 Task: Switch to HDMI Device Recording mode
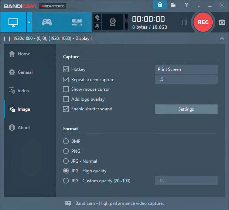pyautogui.click(x=77, y=22)
